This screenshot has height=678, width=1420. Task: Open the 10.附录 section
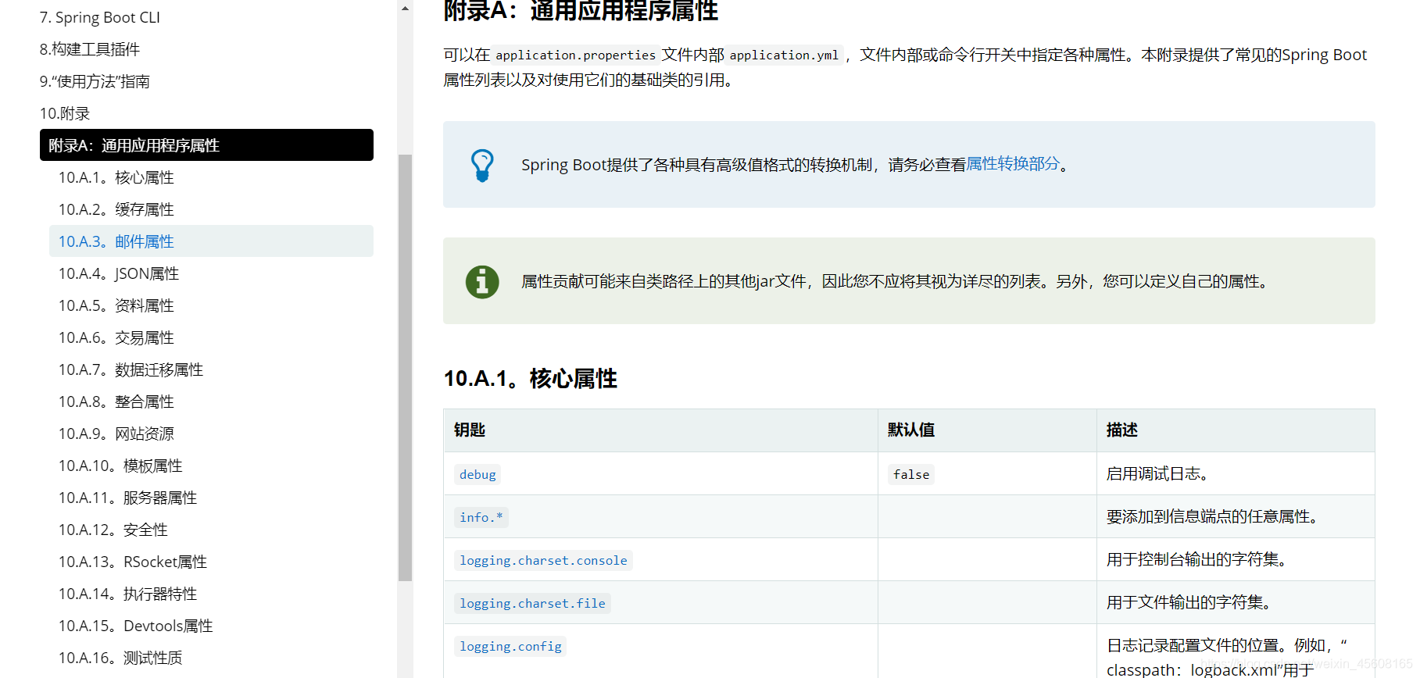pos(65,113)
